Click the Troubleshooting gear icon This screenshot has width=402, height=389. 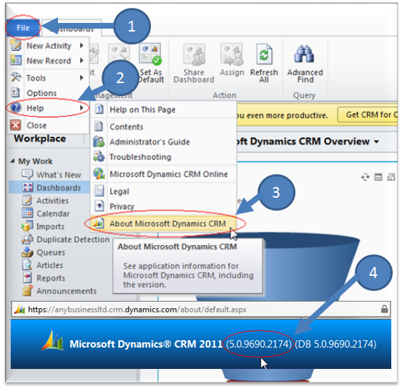pyautogui.click(x=99, y=157)
